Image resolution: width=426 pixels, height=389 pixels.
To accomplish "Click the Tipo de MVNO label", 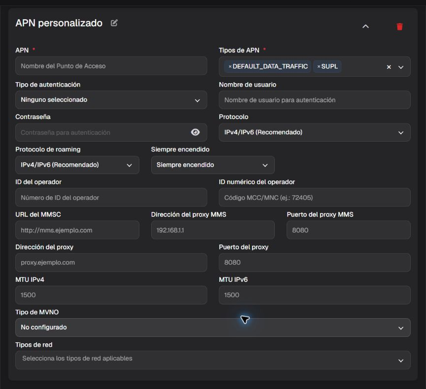I will click(37, 312).
